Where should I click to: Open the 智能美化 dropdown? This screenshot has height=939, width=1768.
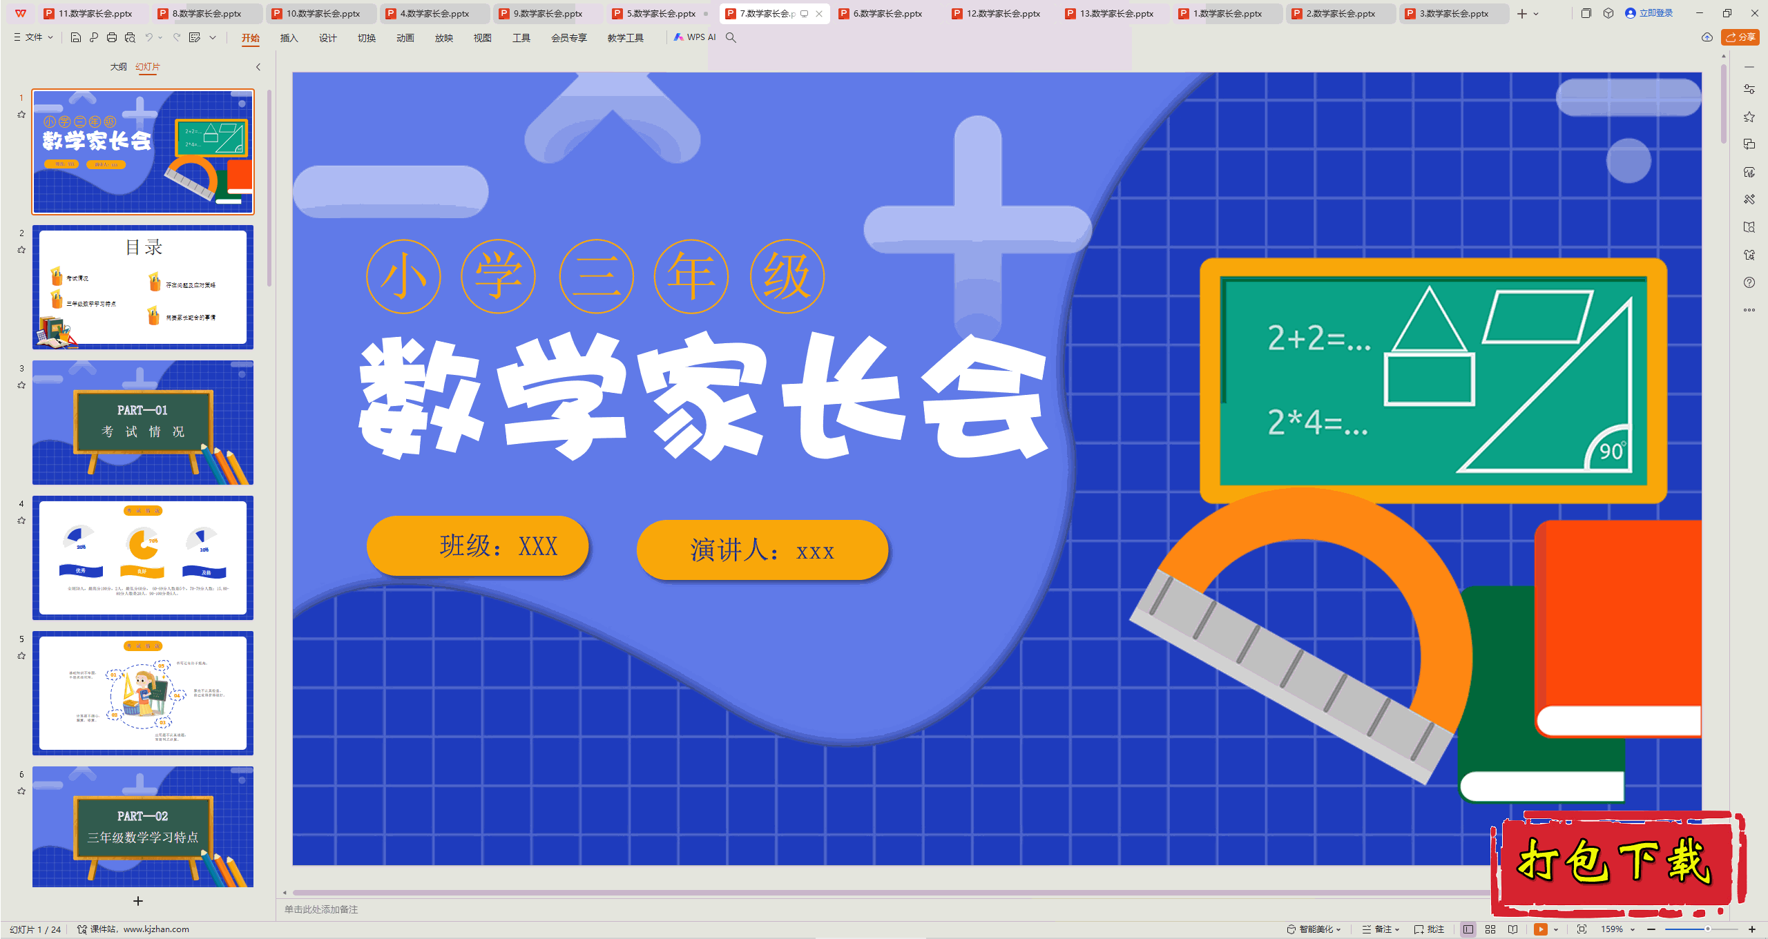tap(1314, 929)
